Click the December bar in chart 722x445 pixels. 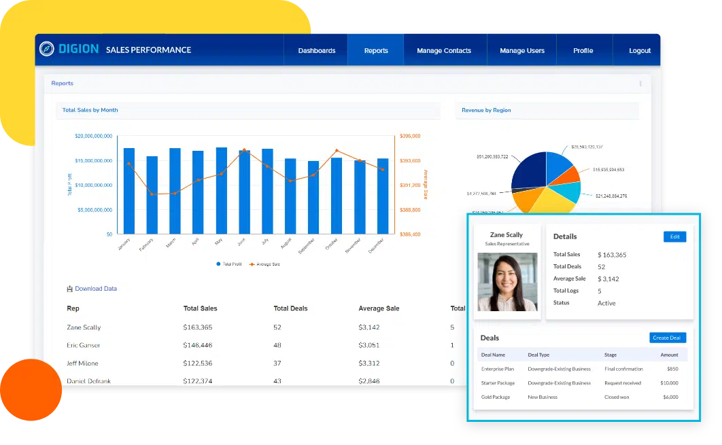pos(383,196)
